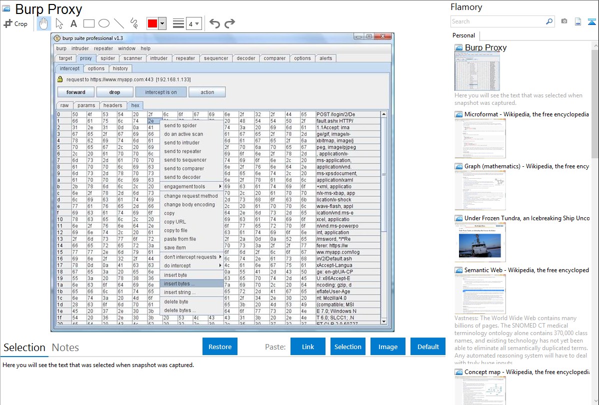Switch to the Notes tab
This screenshot has height=405, width=599.
coord(65,348)
